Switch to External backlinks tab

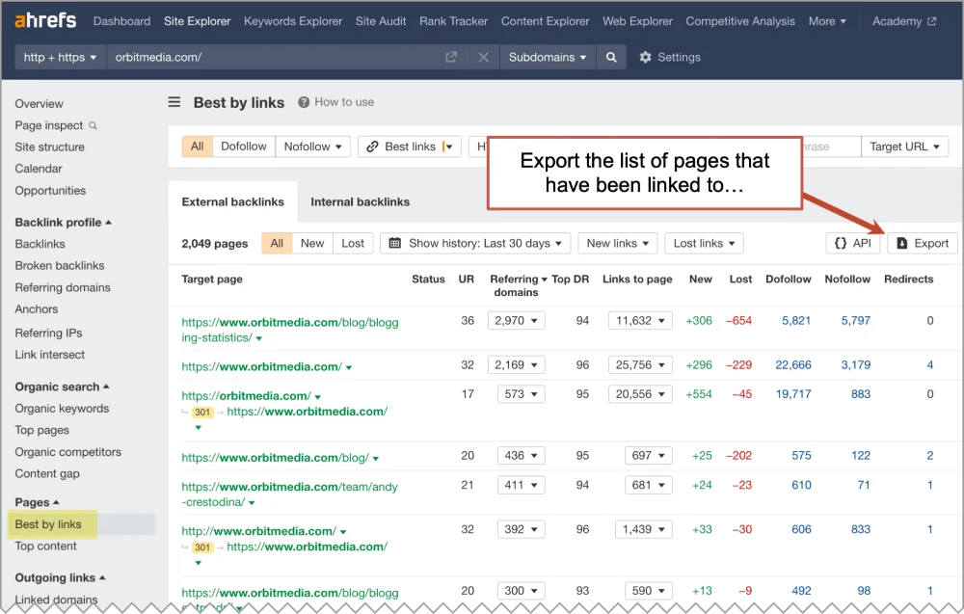[233, 201]
